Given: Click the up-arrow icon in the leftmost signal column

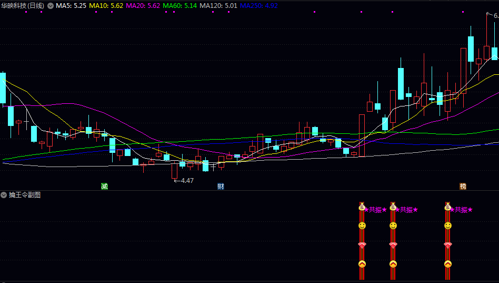Looking at the screenshot, I should point(362,264).
